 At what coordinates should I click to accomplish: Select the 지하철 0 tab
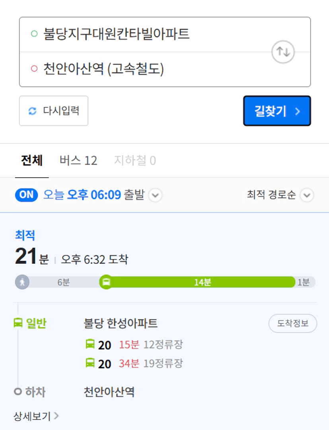(x=135, y=161)
